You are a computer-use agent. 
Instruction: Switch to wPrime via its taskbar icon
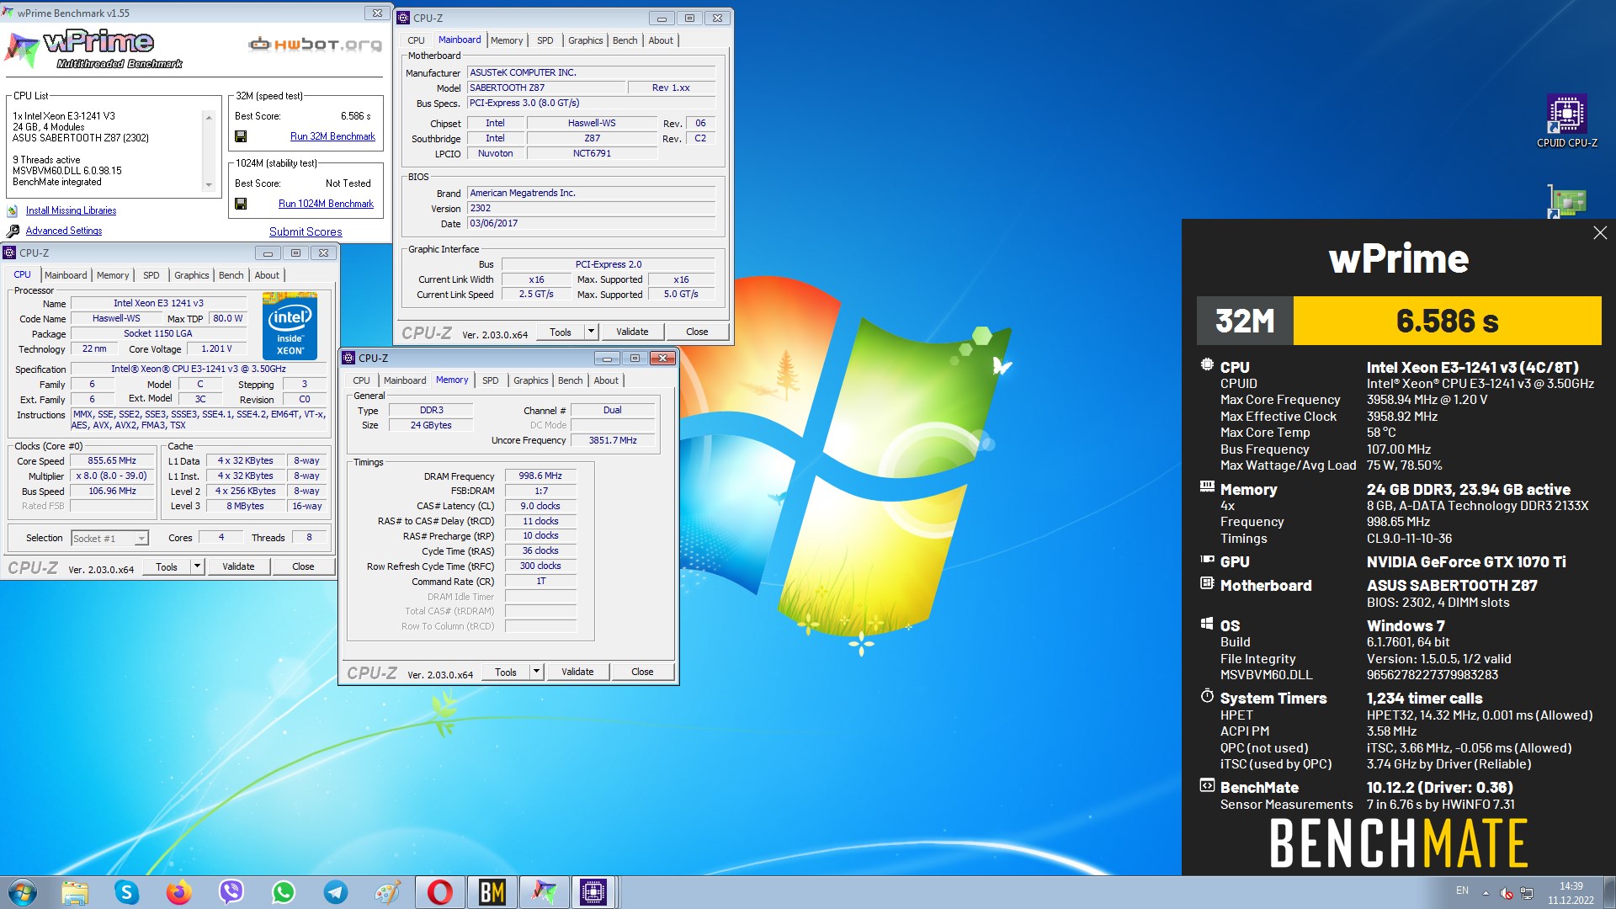[x=544, y=892]
